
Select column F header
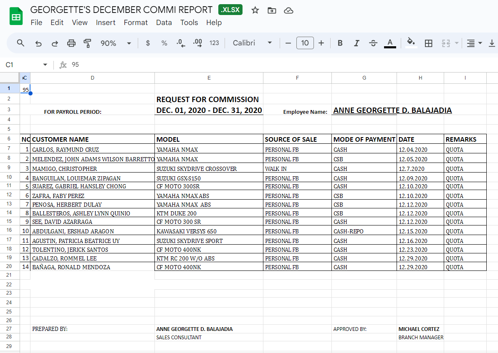point(297,78)
